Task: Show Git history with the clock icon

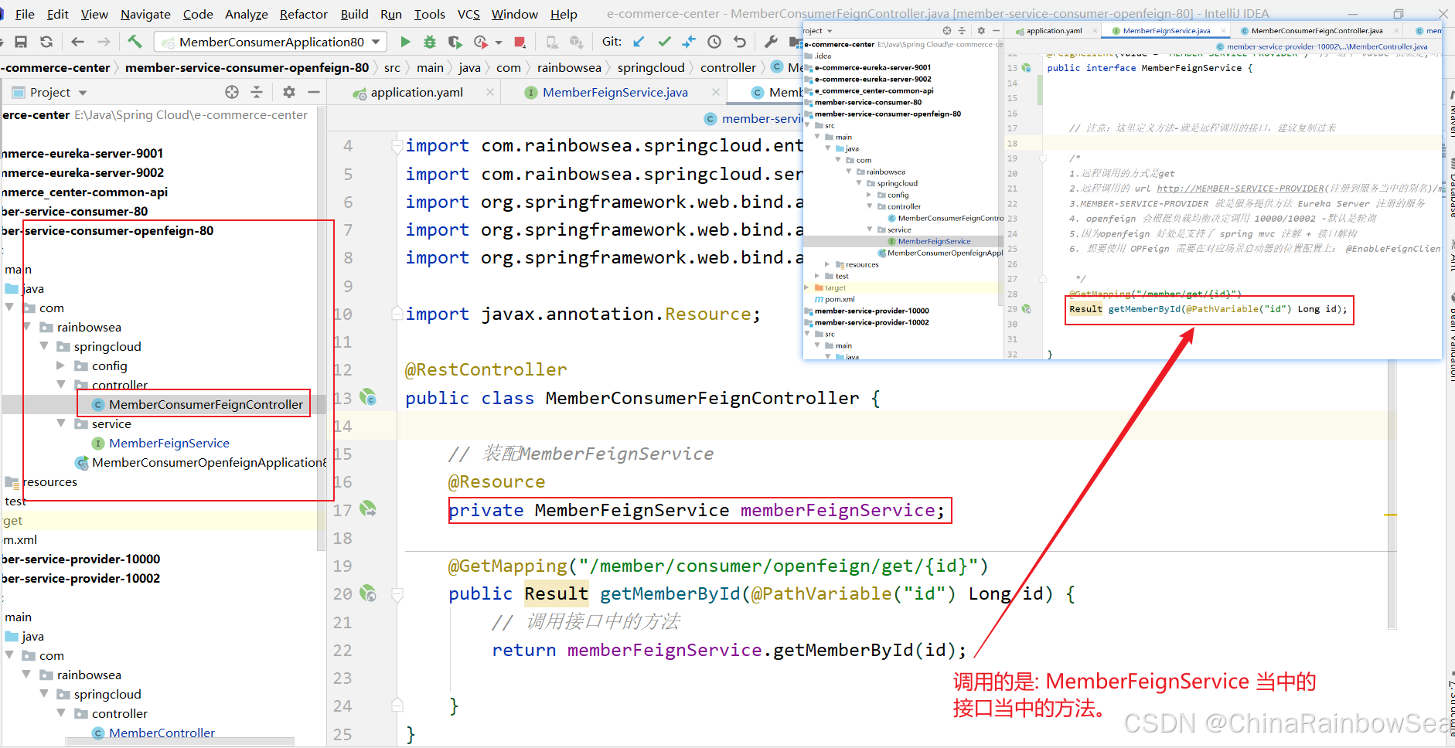Action: point(714,42)
